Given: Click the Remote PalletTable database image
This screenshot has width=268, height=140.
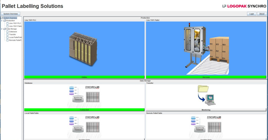Looking at the screenshot, I should point(206,126).
